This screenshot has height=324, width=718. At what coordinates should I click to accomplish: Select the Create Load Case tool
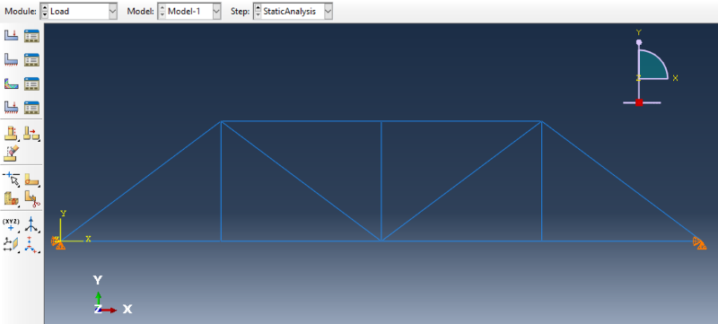tap(11, 108)
